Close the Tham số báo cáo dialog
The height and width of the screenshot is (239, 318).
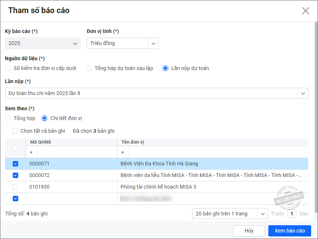coord(305,11)
